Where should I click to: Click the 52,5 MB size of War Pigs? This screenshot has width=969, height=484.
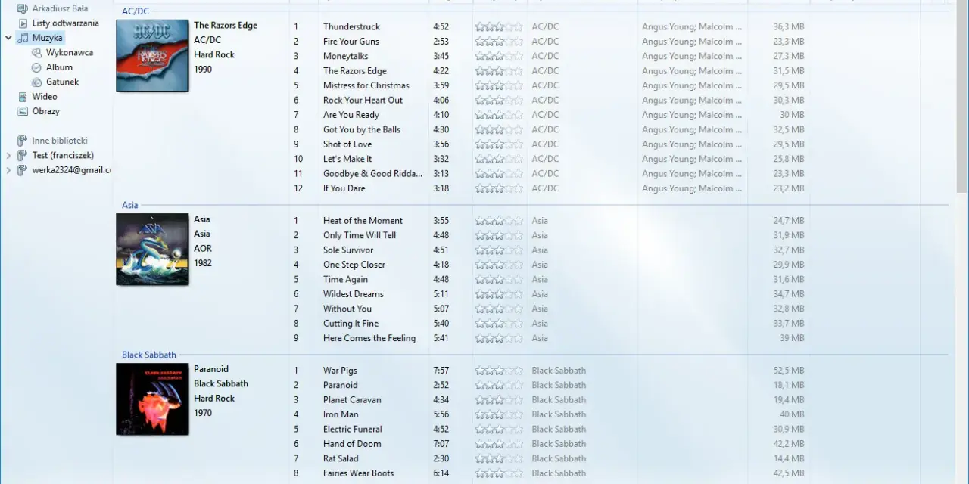tap(789, 371)
